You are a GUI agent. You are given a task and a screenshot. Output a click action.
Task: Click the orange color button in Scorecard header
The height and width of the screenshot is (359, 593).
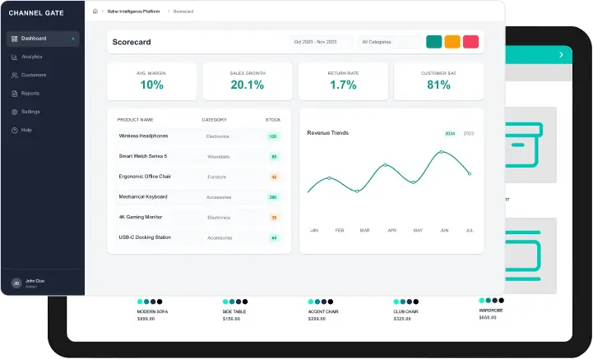coord(452,42)
